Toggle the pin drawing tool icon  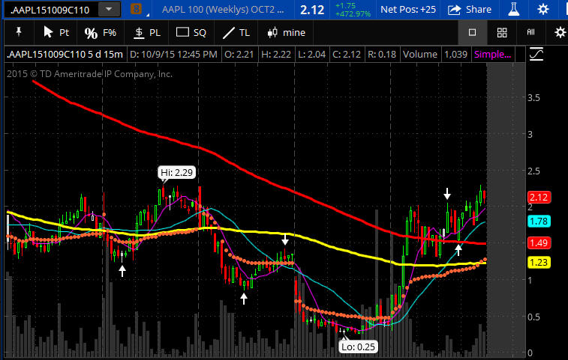point(19,32)
